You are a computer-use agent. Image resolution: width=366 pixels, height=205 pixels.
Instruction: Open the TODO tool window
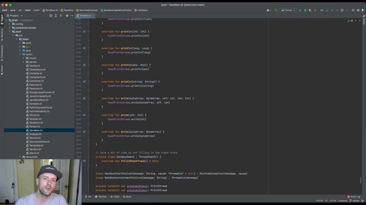click(x=114, y=196)
